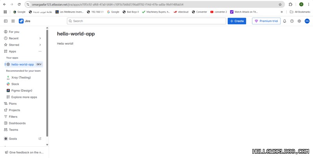The image size is (313, 158).
Task: View site information icon in address bar
Action: 28,4
